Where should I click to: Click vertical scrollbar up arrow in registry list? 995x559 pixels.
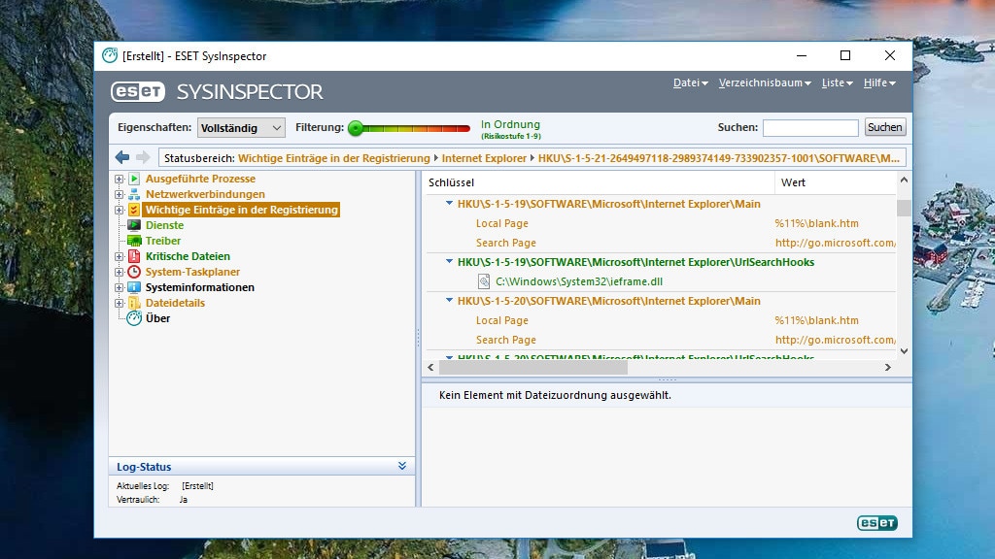click(x=904, y=181)
